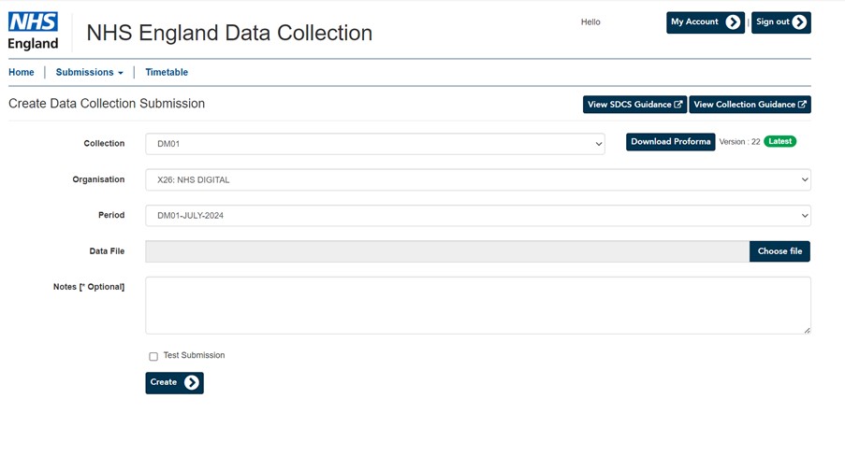Click the Sign out button

780,22
